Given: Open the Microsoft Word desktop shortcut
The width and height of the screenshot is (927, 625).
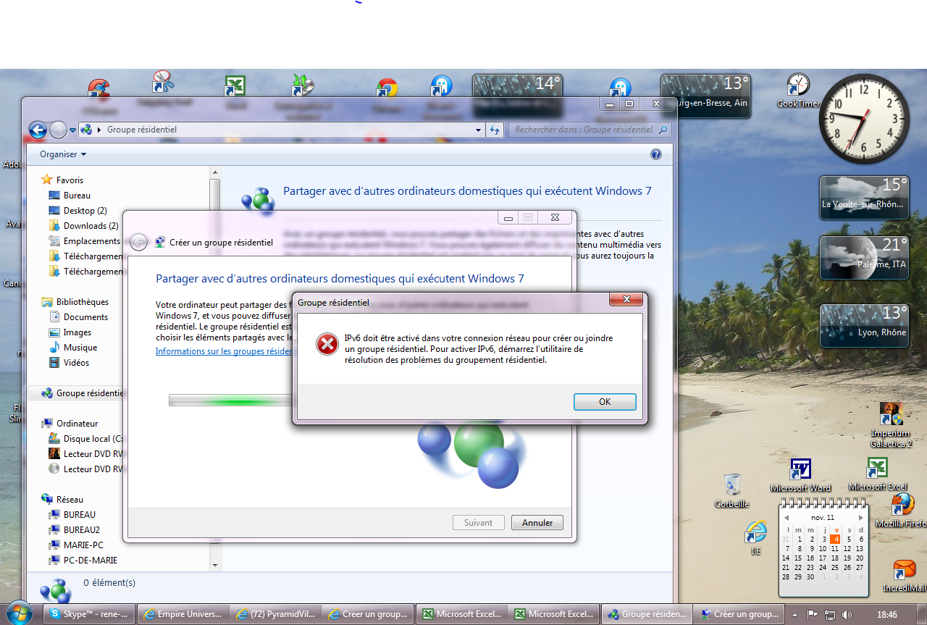Looking at the screenshot, I should [800, 471].
